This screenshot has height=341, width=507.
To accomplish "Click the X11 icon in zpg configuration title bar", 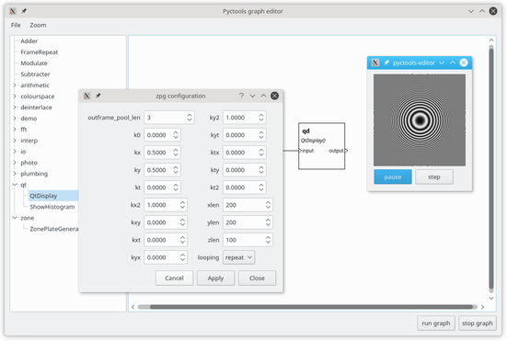I will click(86, 96).
